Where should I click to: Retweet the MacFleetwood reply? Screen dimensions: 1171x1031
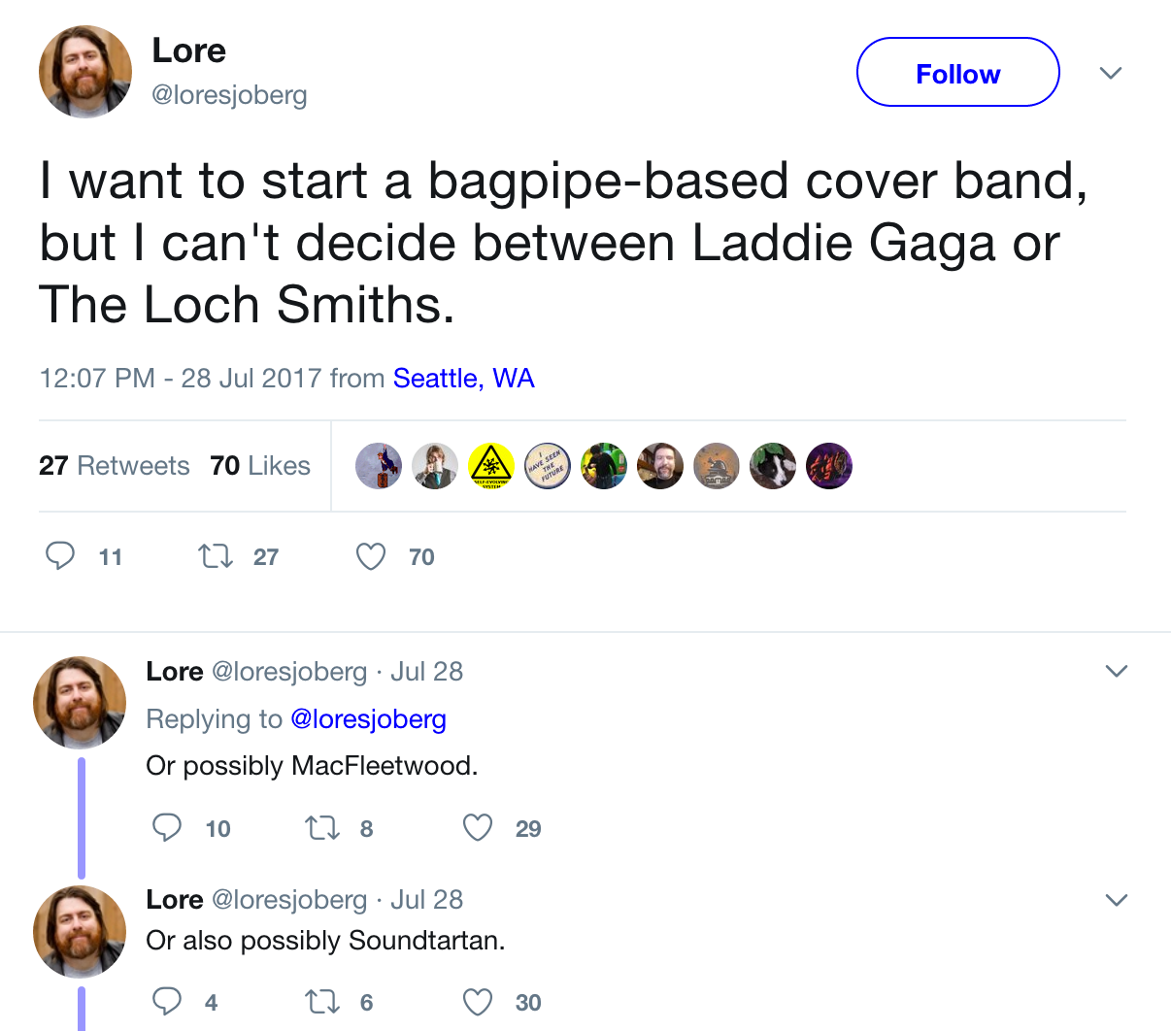(x=319, y=828)
